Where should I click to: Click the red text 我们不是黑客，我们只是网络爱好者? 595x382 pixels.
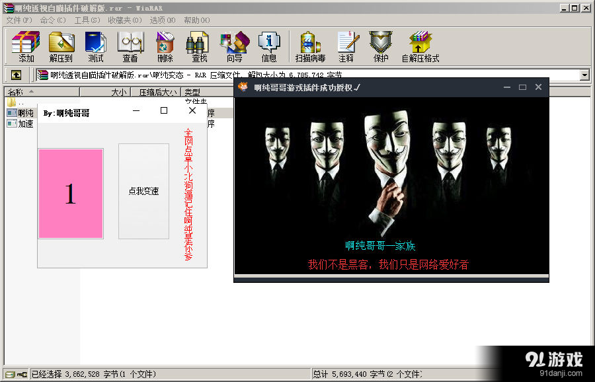(388, 264)
